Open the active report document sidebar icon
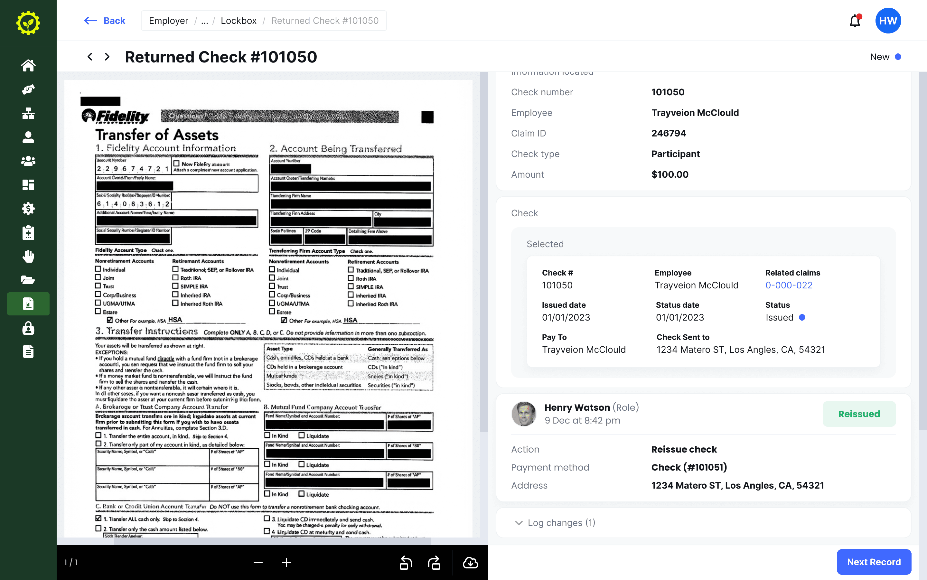927x580 pixels. tap(28, 304)
